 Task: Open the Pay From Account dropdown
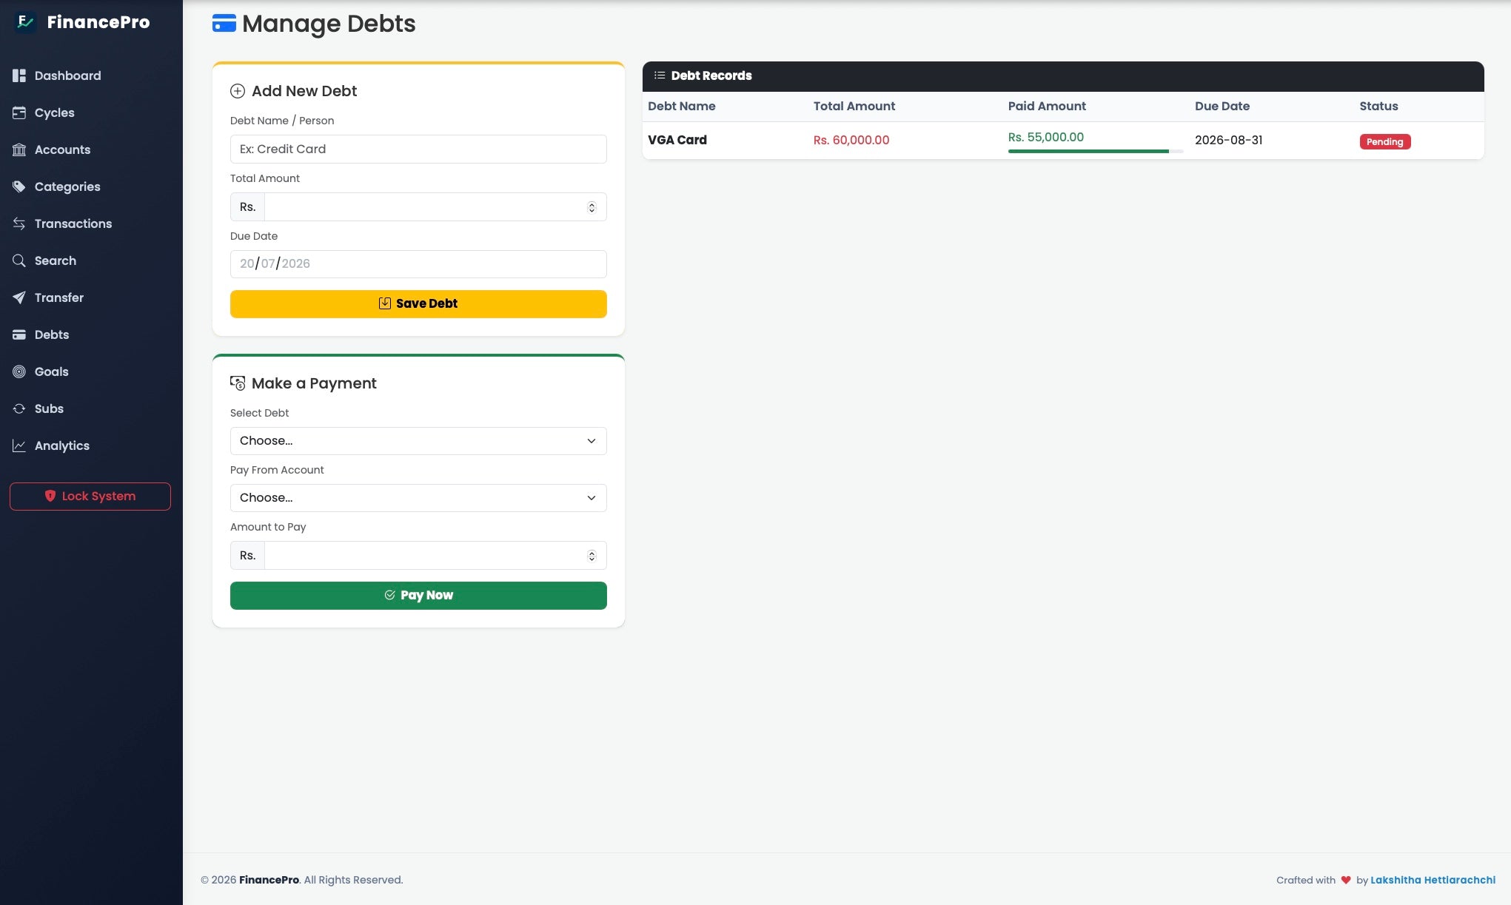(418, 498)
